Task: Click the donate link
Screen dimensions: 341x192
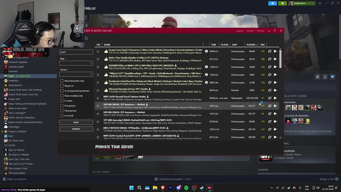Action: point(250,31)
